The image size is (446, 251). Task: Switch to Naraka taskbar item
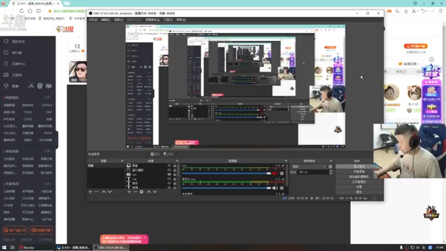click(27, 248)
